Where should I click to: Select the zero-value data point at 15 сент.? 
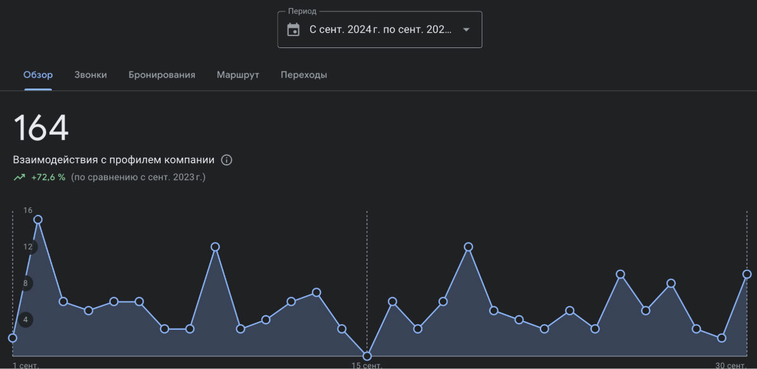[x=367, y=356]
